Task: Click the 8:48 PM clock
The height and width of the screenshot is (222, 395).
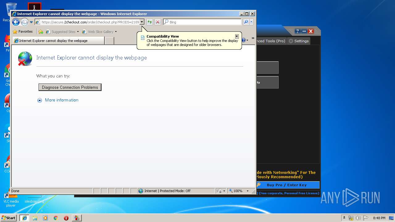Action: (x=379, y=218)
